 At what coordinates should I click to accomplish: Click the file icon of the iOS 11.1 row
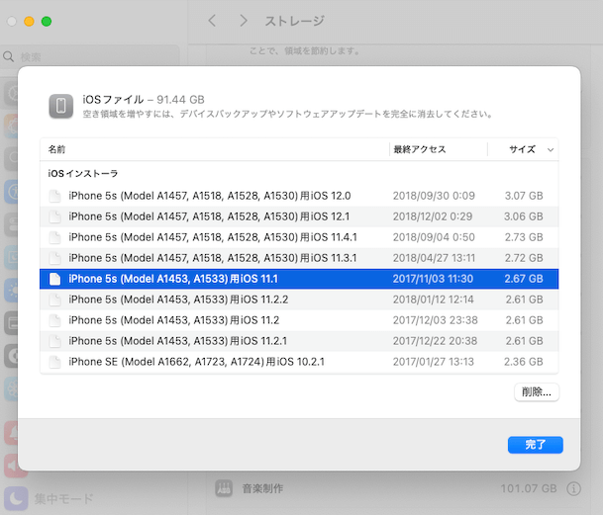[x=55, y=279]
